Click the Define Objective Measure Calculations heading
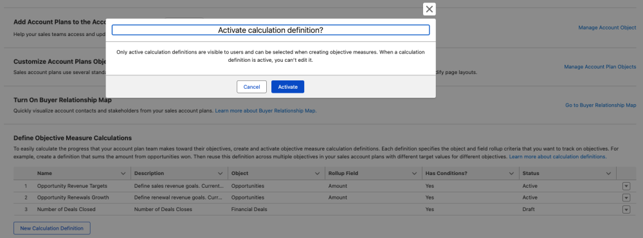This screenshot has width=643, height=238. pos(73,138)
